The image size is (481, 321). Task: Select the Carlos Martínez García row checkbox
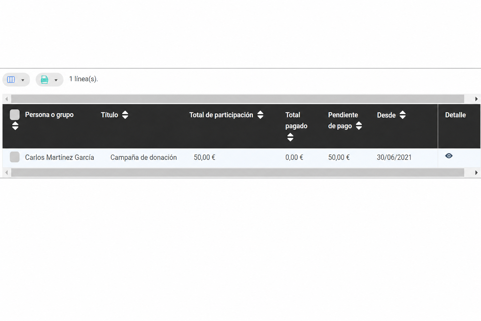(15, 157)
